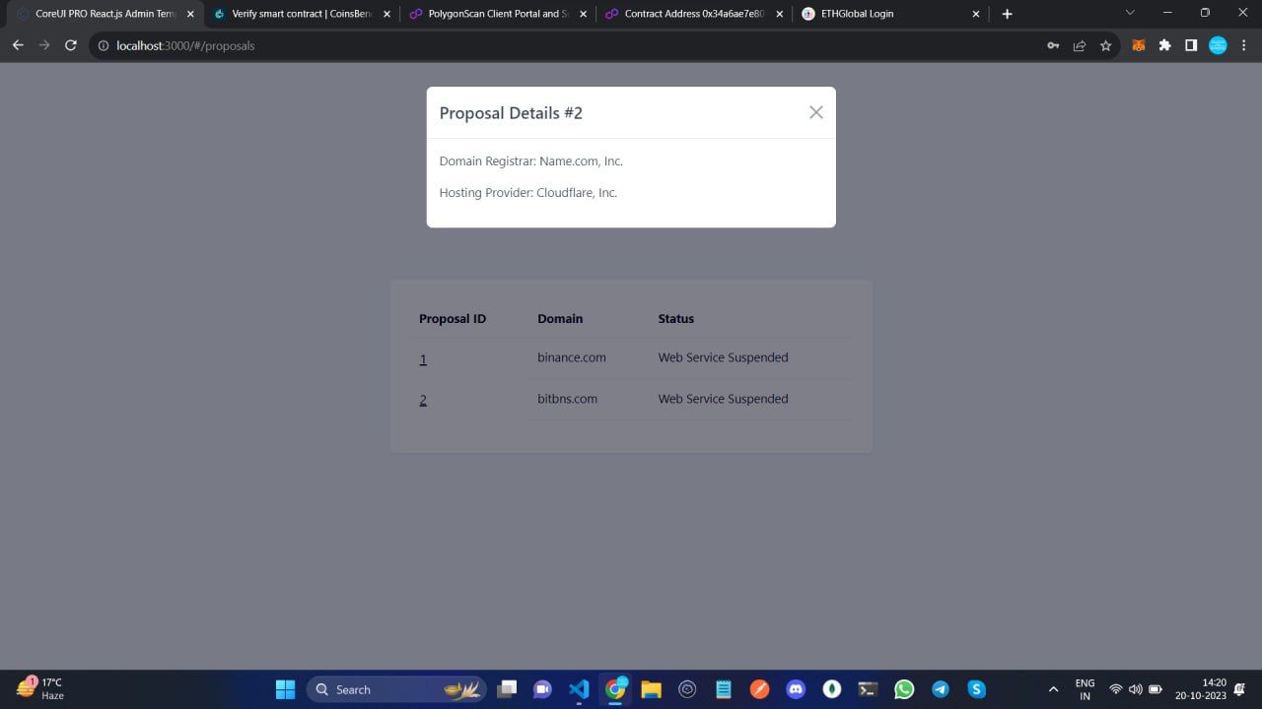Open the browser tab search dropdown
Screen dimensions: 1262x709
1130,13
